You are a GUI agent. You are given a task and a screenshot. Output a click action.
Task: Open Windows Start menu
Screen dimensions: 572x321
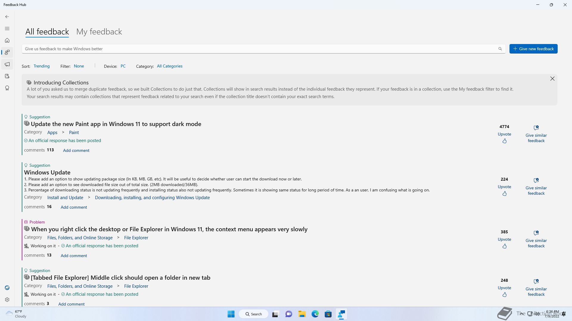(231, 314)
